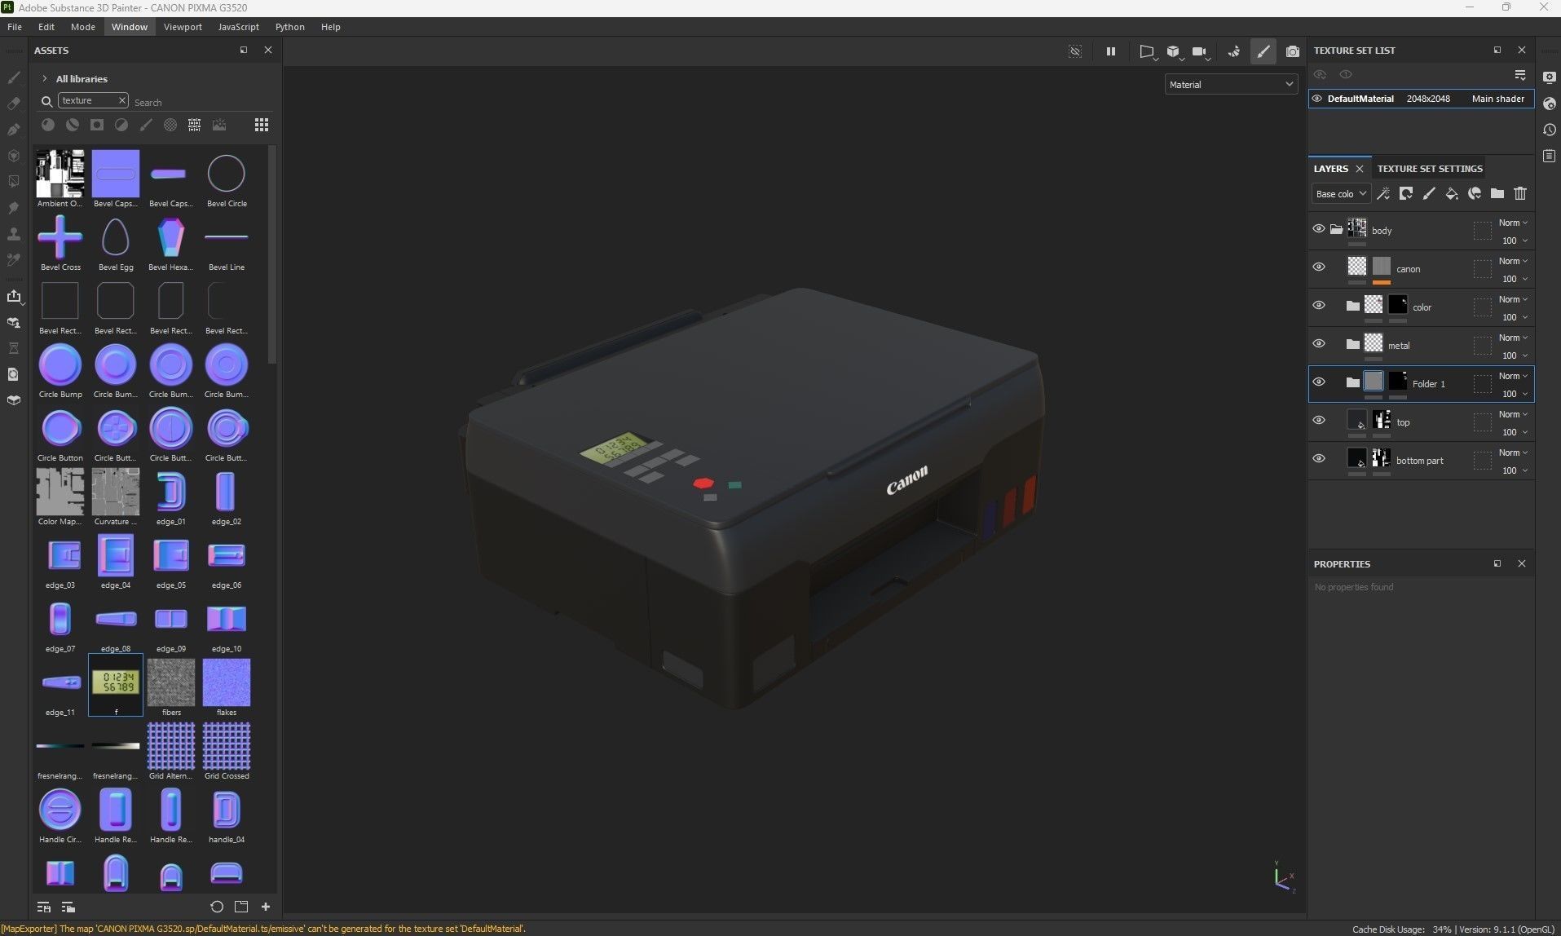Viewport: 1561px width, 936px height.
Task: Open Log icon on right sidebar
Action: click(x=1549, y=156)
